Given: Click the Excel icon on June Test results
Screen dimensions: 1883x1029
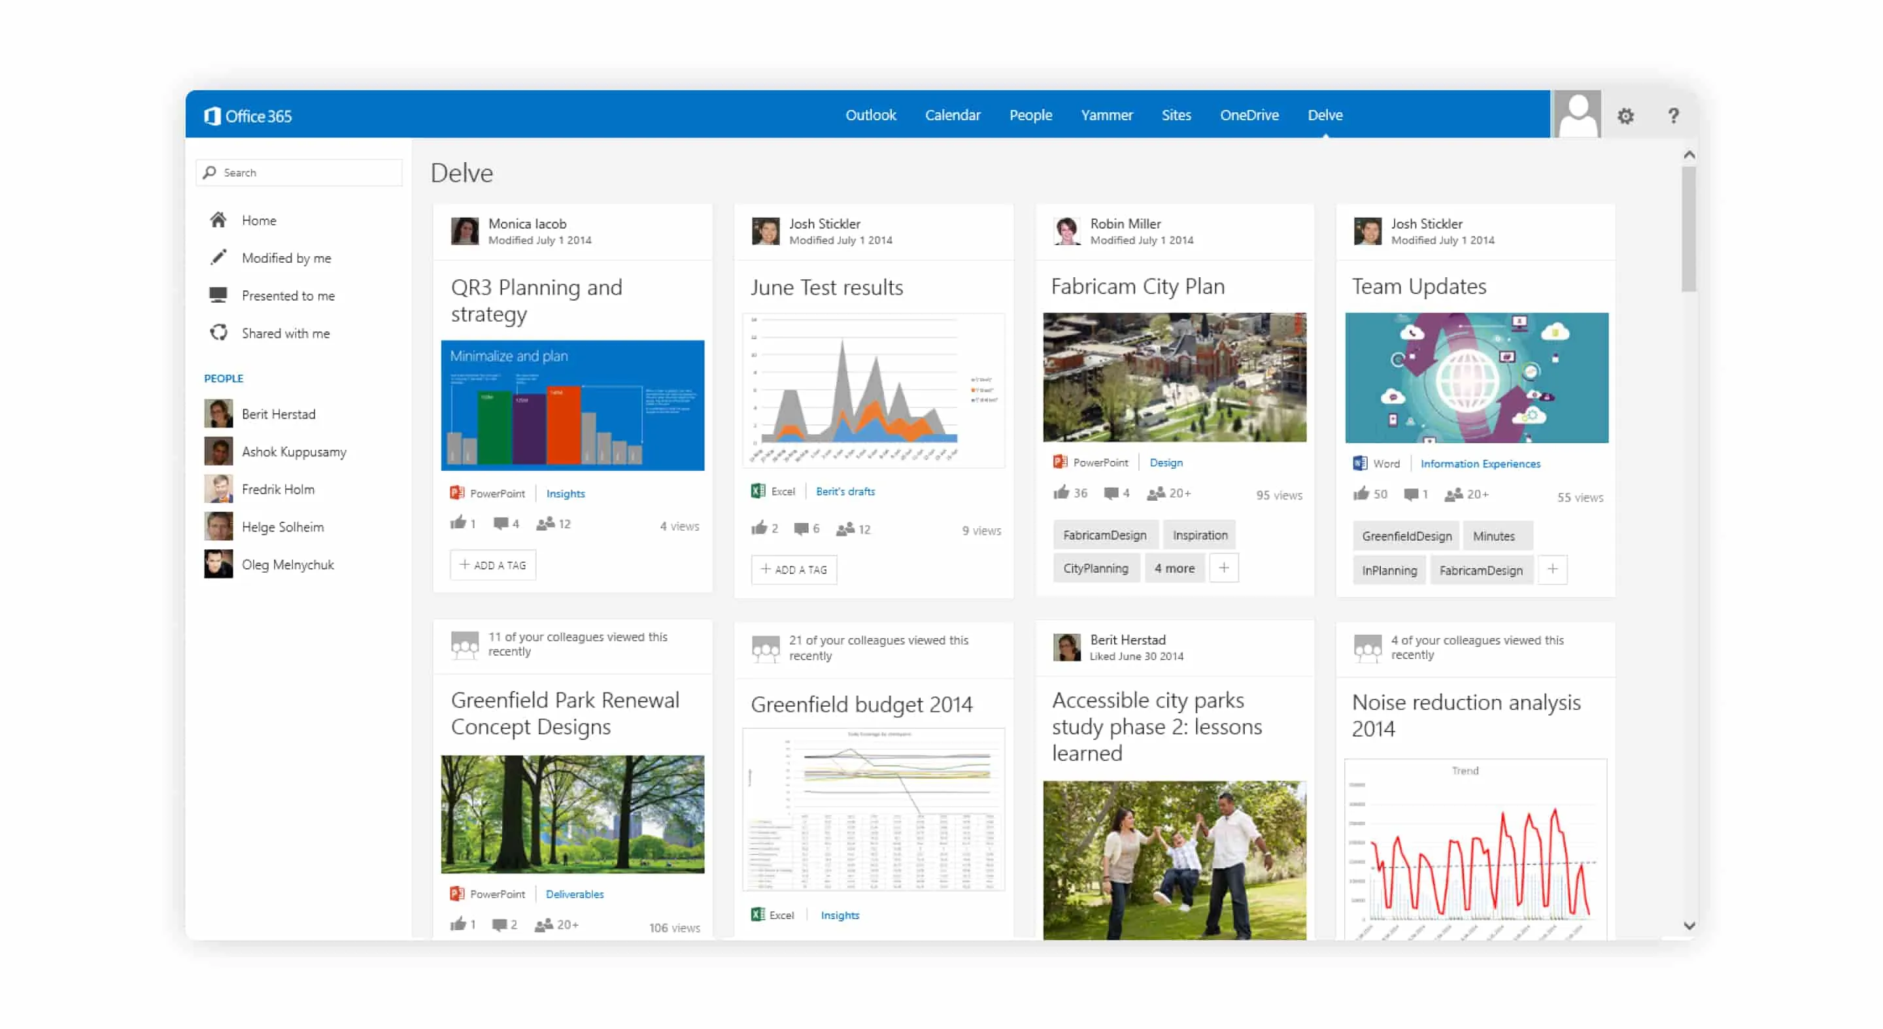Looking at the screenshot, I should (758, 490).
